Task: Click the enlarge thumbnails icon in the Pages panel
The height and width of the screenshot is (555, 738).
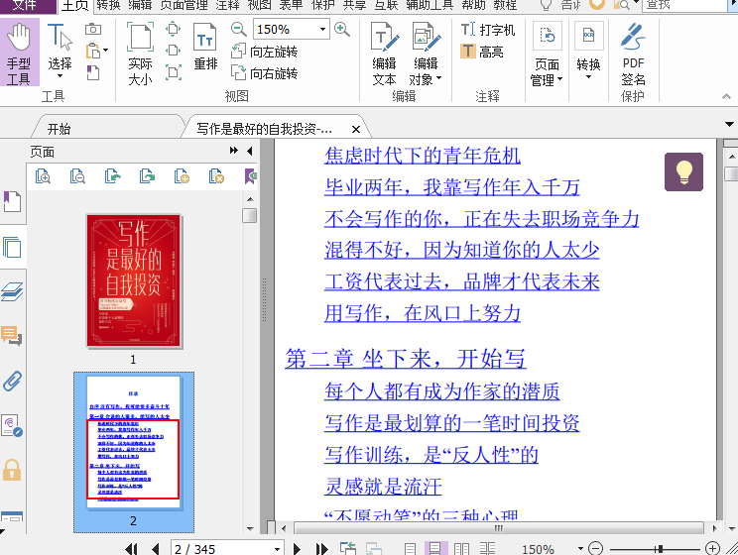Action: pos(43,176)
